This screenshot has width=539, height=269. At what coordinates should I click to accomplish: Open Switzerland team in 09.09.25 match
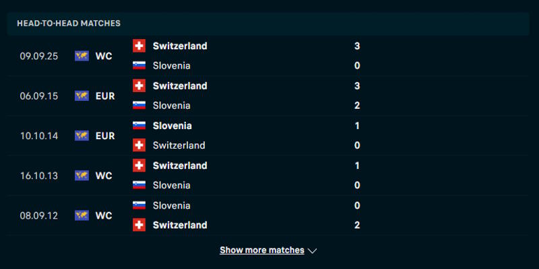click(x=180, y=46)
